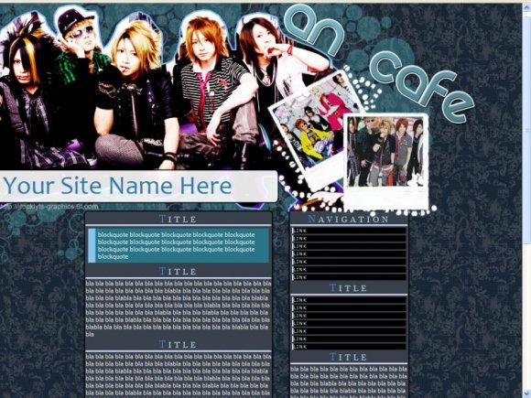This screenshot has width=531, height=398.
Task: Open the second LINK under Navigation
Action: (349, 239)
